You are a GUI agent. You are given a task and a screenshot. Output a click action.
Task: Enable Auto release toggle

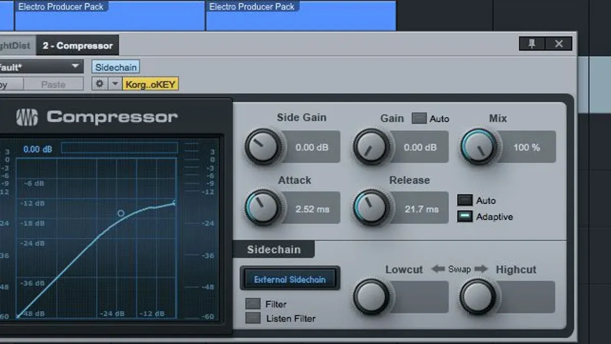pyautogui.click(x=465, y=200)
